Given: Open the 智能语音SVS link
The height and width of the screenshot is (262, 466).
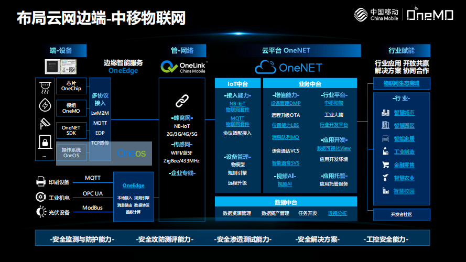Looking at the screenshot, I should coord(285,163).
